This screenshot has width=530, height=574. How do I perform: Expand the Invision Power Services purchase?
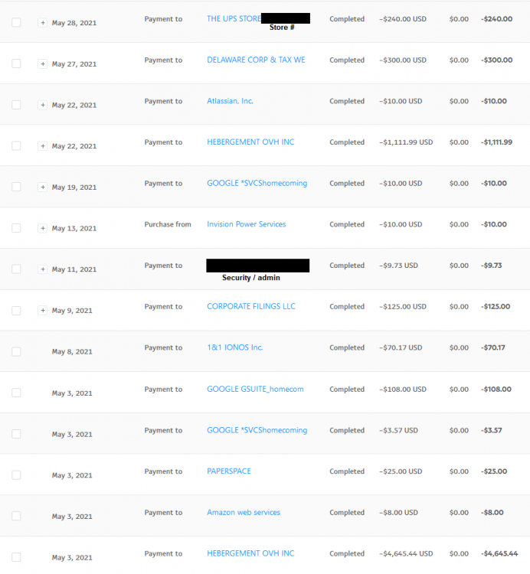43,228
